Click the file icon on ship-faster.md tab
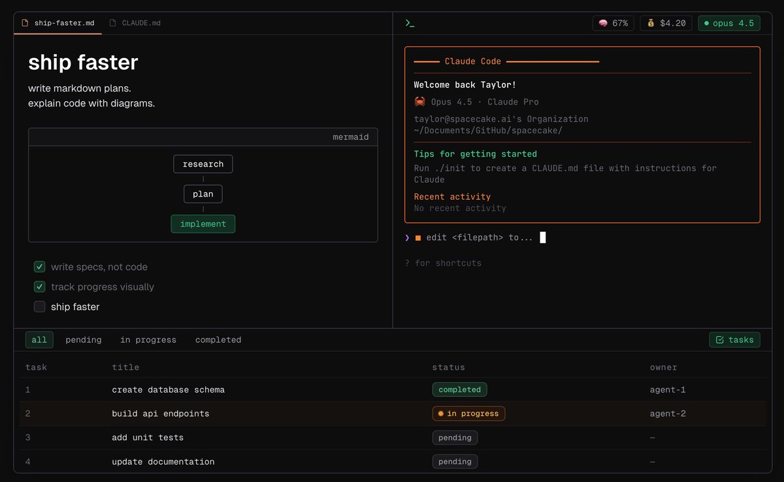 point(25,23)
